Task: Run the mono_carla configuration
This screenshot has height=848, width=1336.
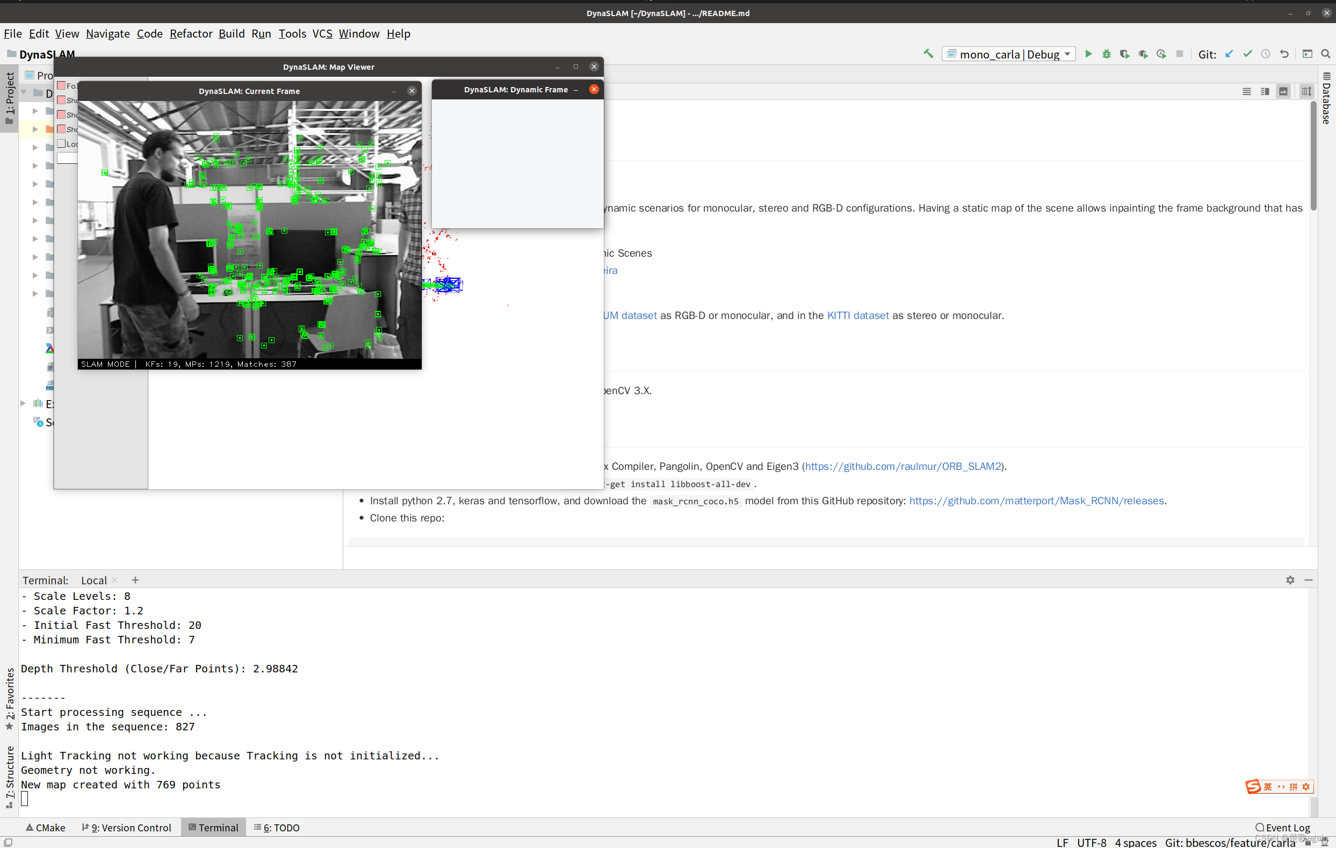Action: 1088,54
